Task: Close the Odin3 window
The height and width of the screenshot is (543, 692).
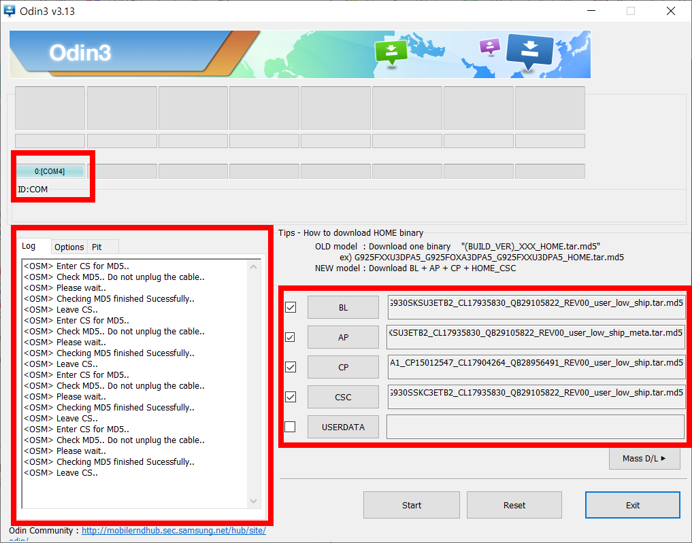Action: pyautogui.click(x=671, y=11)
